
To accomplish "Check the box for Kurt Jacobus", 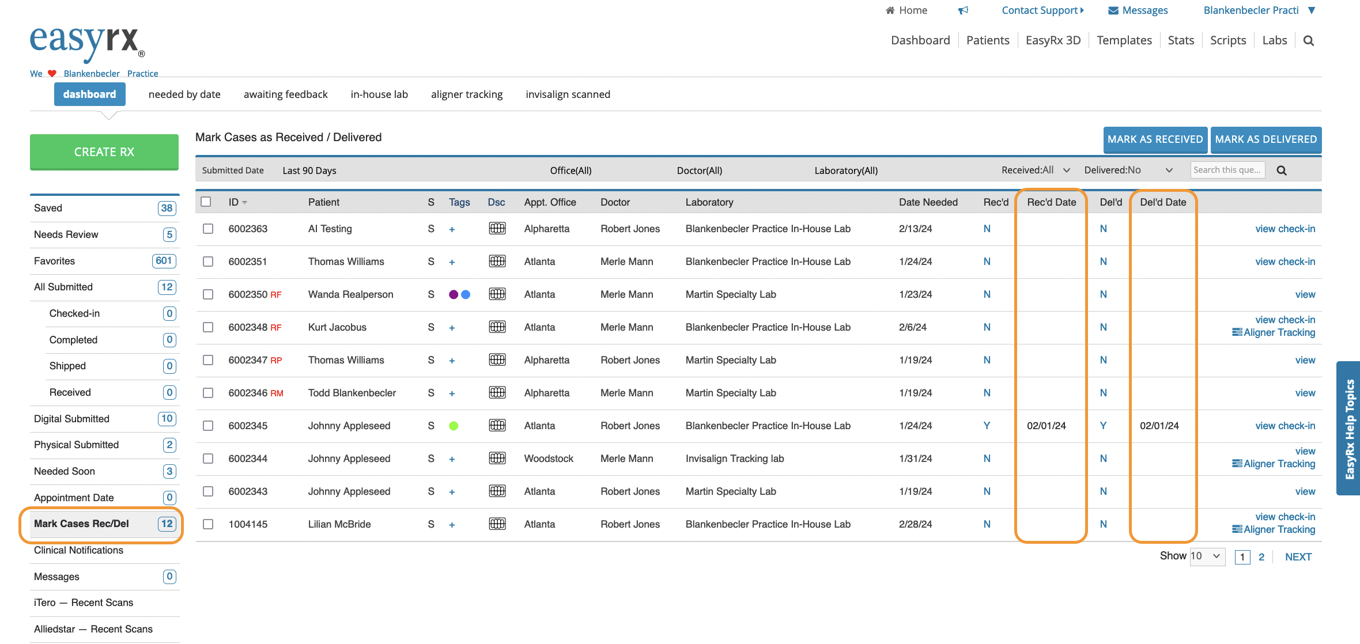I will pyautogui.click(x=208, y=327).
